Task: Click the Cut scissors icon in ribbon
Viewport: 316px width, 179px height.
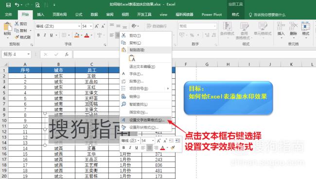Action: pos(17,24)
